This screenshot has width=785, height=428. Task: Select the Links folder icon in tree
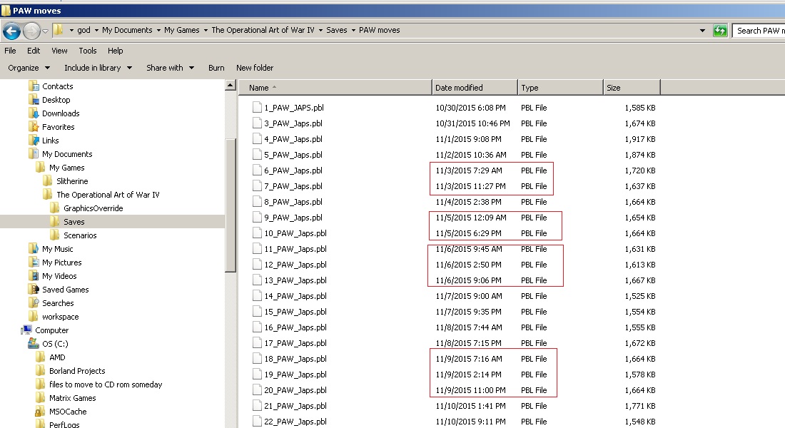34,140
